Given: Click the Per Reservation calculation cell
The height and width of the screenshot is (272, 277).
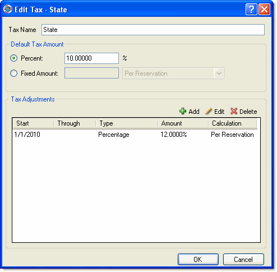Looking at the screenshot, I should 232,135.
